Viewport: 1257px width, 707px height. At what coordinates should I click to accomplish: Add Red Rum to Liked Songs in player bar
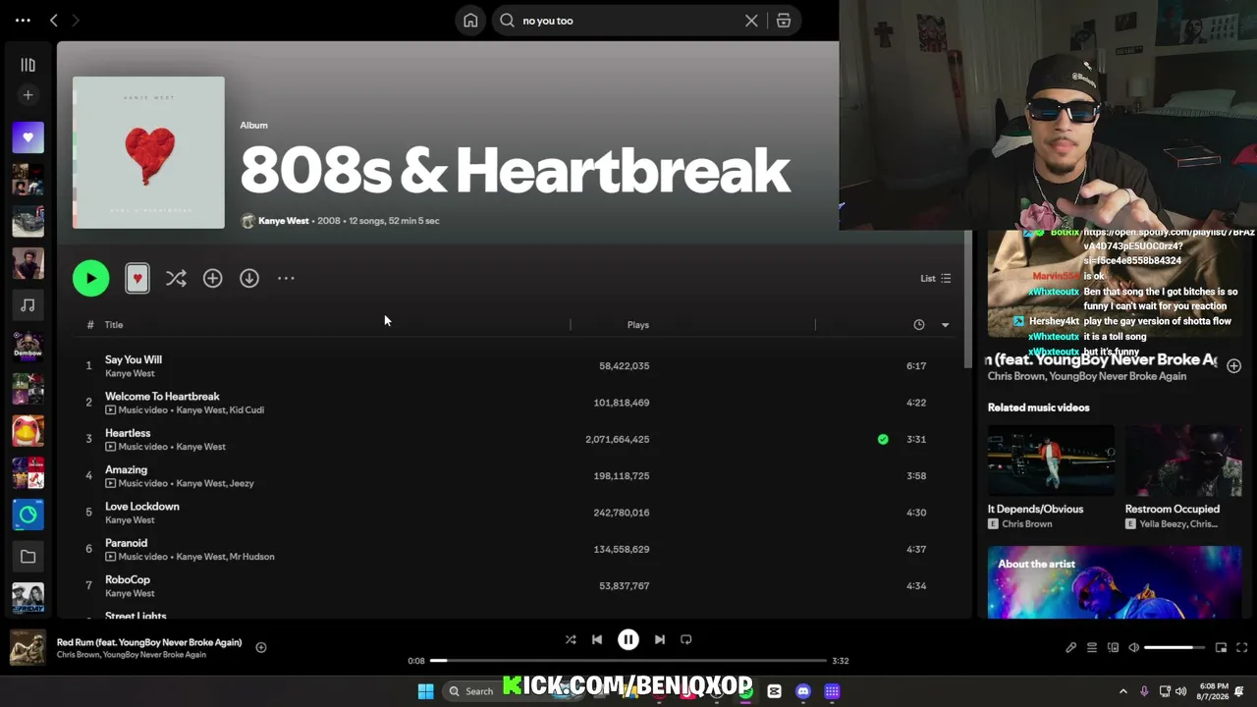(x=261, y=647)
